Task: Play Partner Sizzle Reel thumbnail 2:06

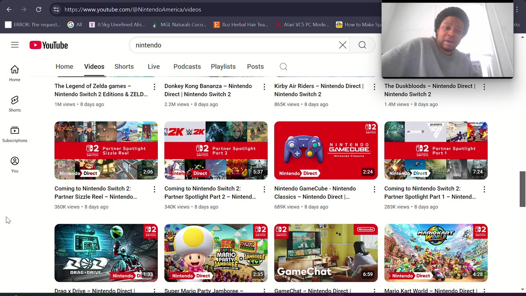Action: [x=106, y=150]
